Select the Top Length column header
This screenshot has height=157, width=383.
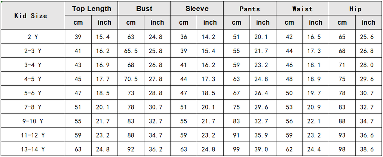coord(91,9)
